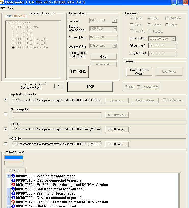
Task: Click the info icon on the 00'01''062 Slot freed row
Action: tap(13, 189)
